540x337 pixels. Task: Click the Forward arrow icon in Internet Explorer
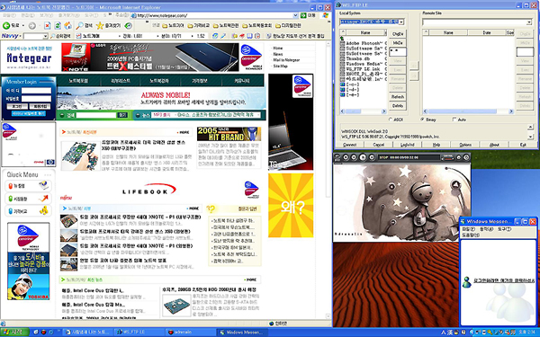32,26
